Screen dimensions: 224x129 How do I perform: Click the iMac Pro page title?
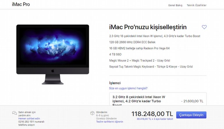[x=21, y=4]
